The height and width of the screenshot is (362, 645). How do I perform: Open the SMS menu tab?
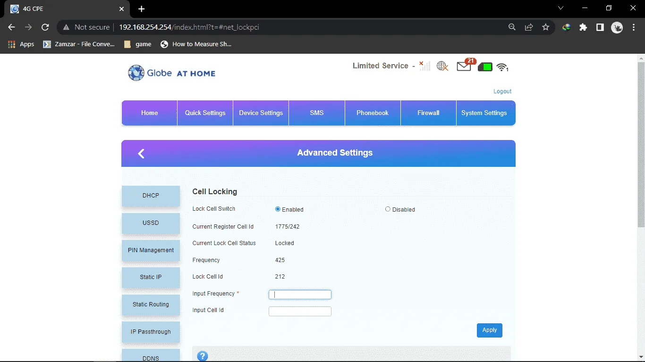click(x=317, y=113)
